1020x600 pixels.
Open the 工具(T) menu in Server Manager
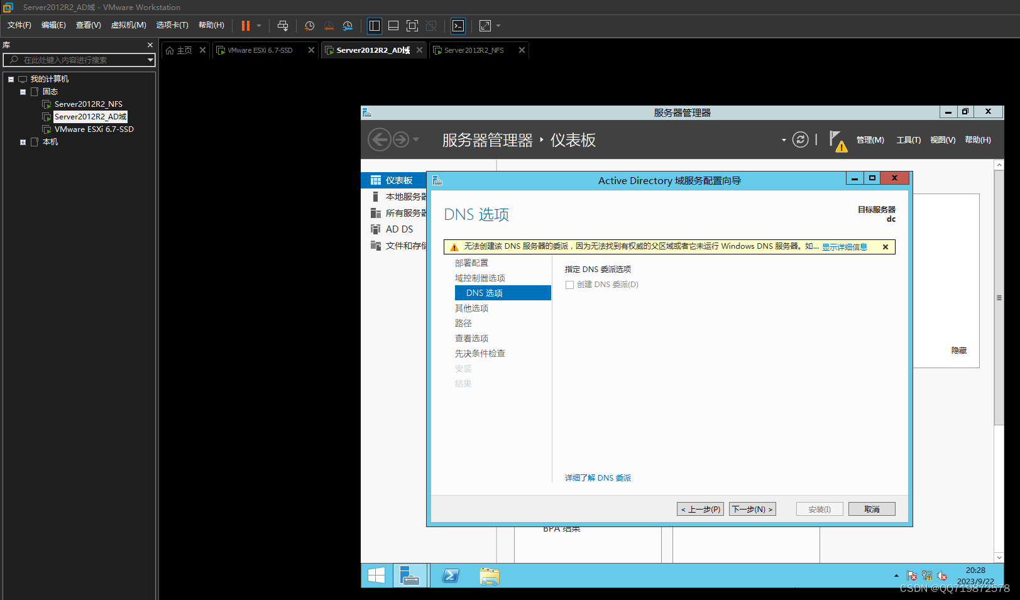pyautogui.click(x=908, y=140)
